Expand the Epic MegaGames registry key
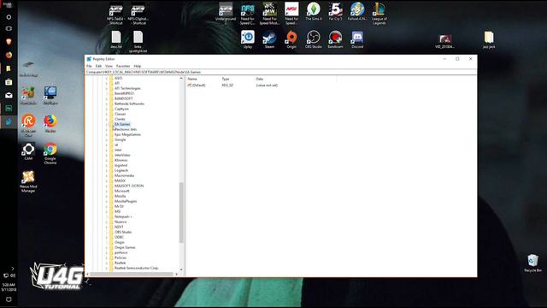 coord(106,134)
